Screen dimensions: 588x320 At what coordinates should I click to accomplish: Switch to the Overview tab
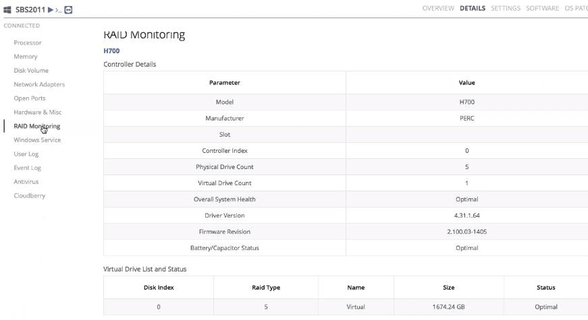439,9
